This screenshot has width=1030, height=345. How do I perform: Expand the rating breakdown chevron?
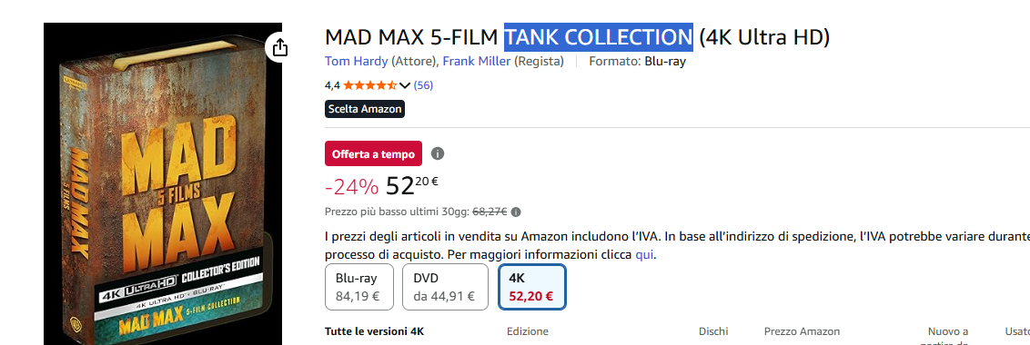(405, 85)
